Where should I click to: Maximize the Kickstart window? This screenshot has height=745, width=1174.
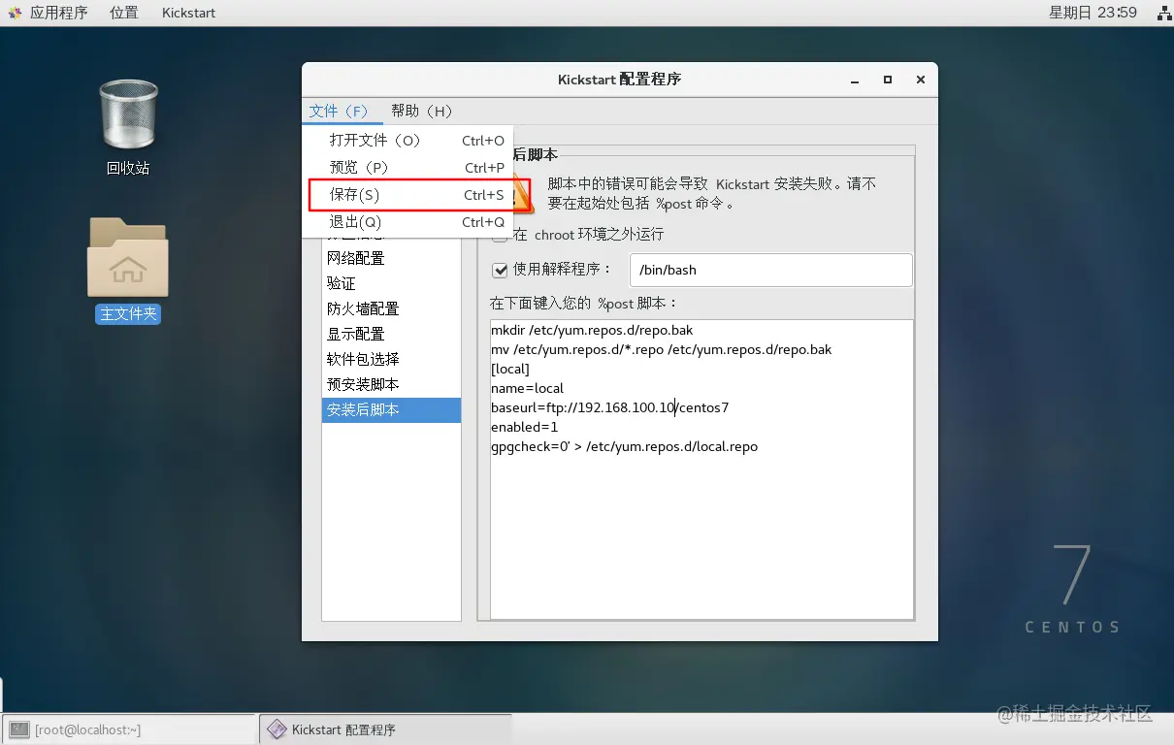[x=887, y=81]
